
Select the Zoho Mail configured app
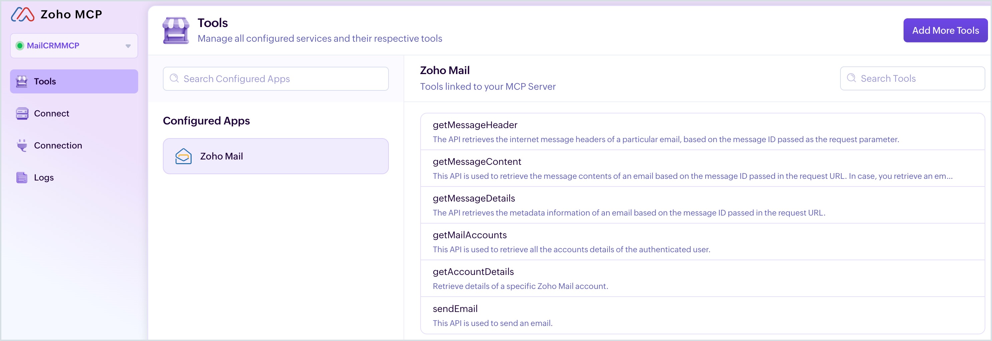click(276, 156)
